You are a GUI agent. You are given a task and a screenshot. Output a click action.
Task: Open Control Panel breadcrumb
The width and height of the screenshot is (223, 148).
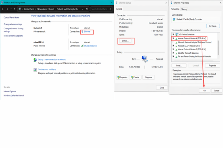29,9
